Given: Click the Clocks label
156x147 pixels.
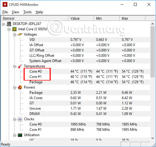Looking at the screenshot, I should (x=29, y=119).
